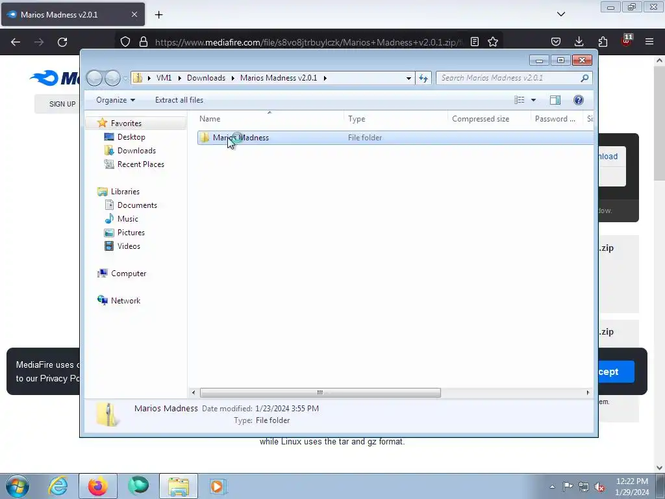Select Desktop in Favorites
This screenshot has width=665, height=499.
(x=131, y=137)
